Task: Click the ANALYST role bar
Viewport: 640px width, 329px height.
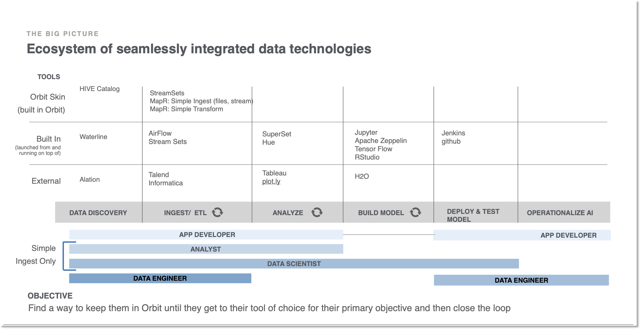Action: coord(206,249)
